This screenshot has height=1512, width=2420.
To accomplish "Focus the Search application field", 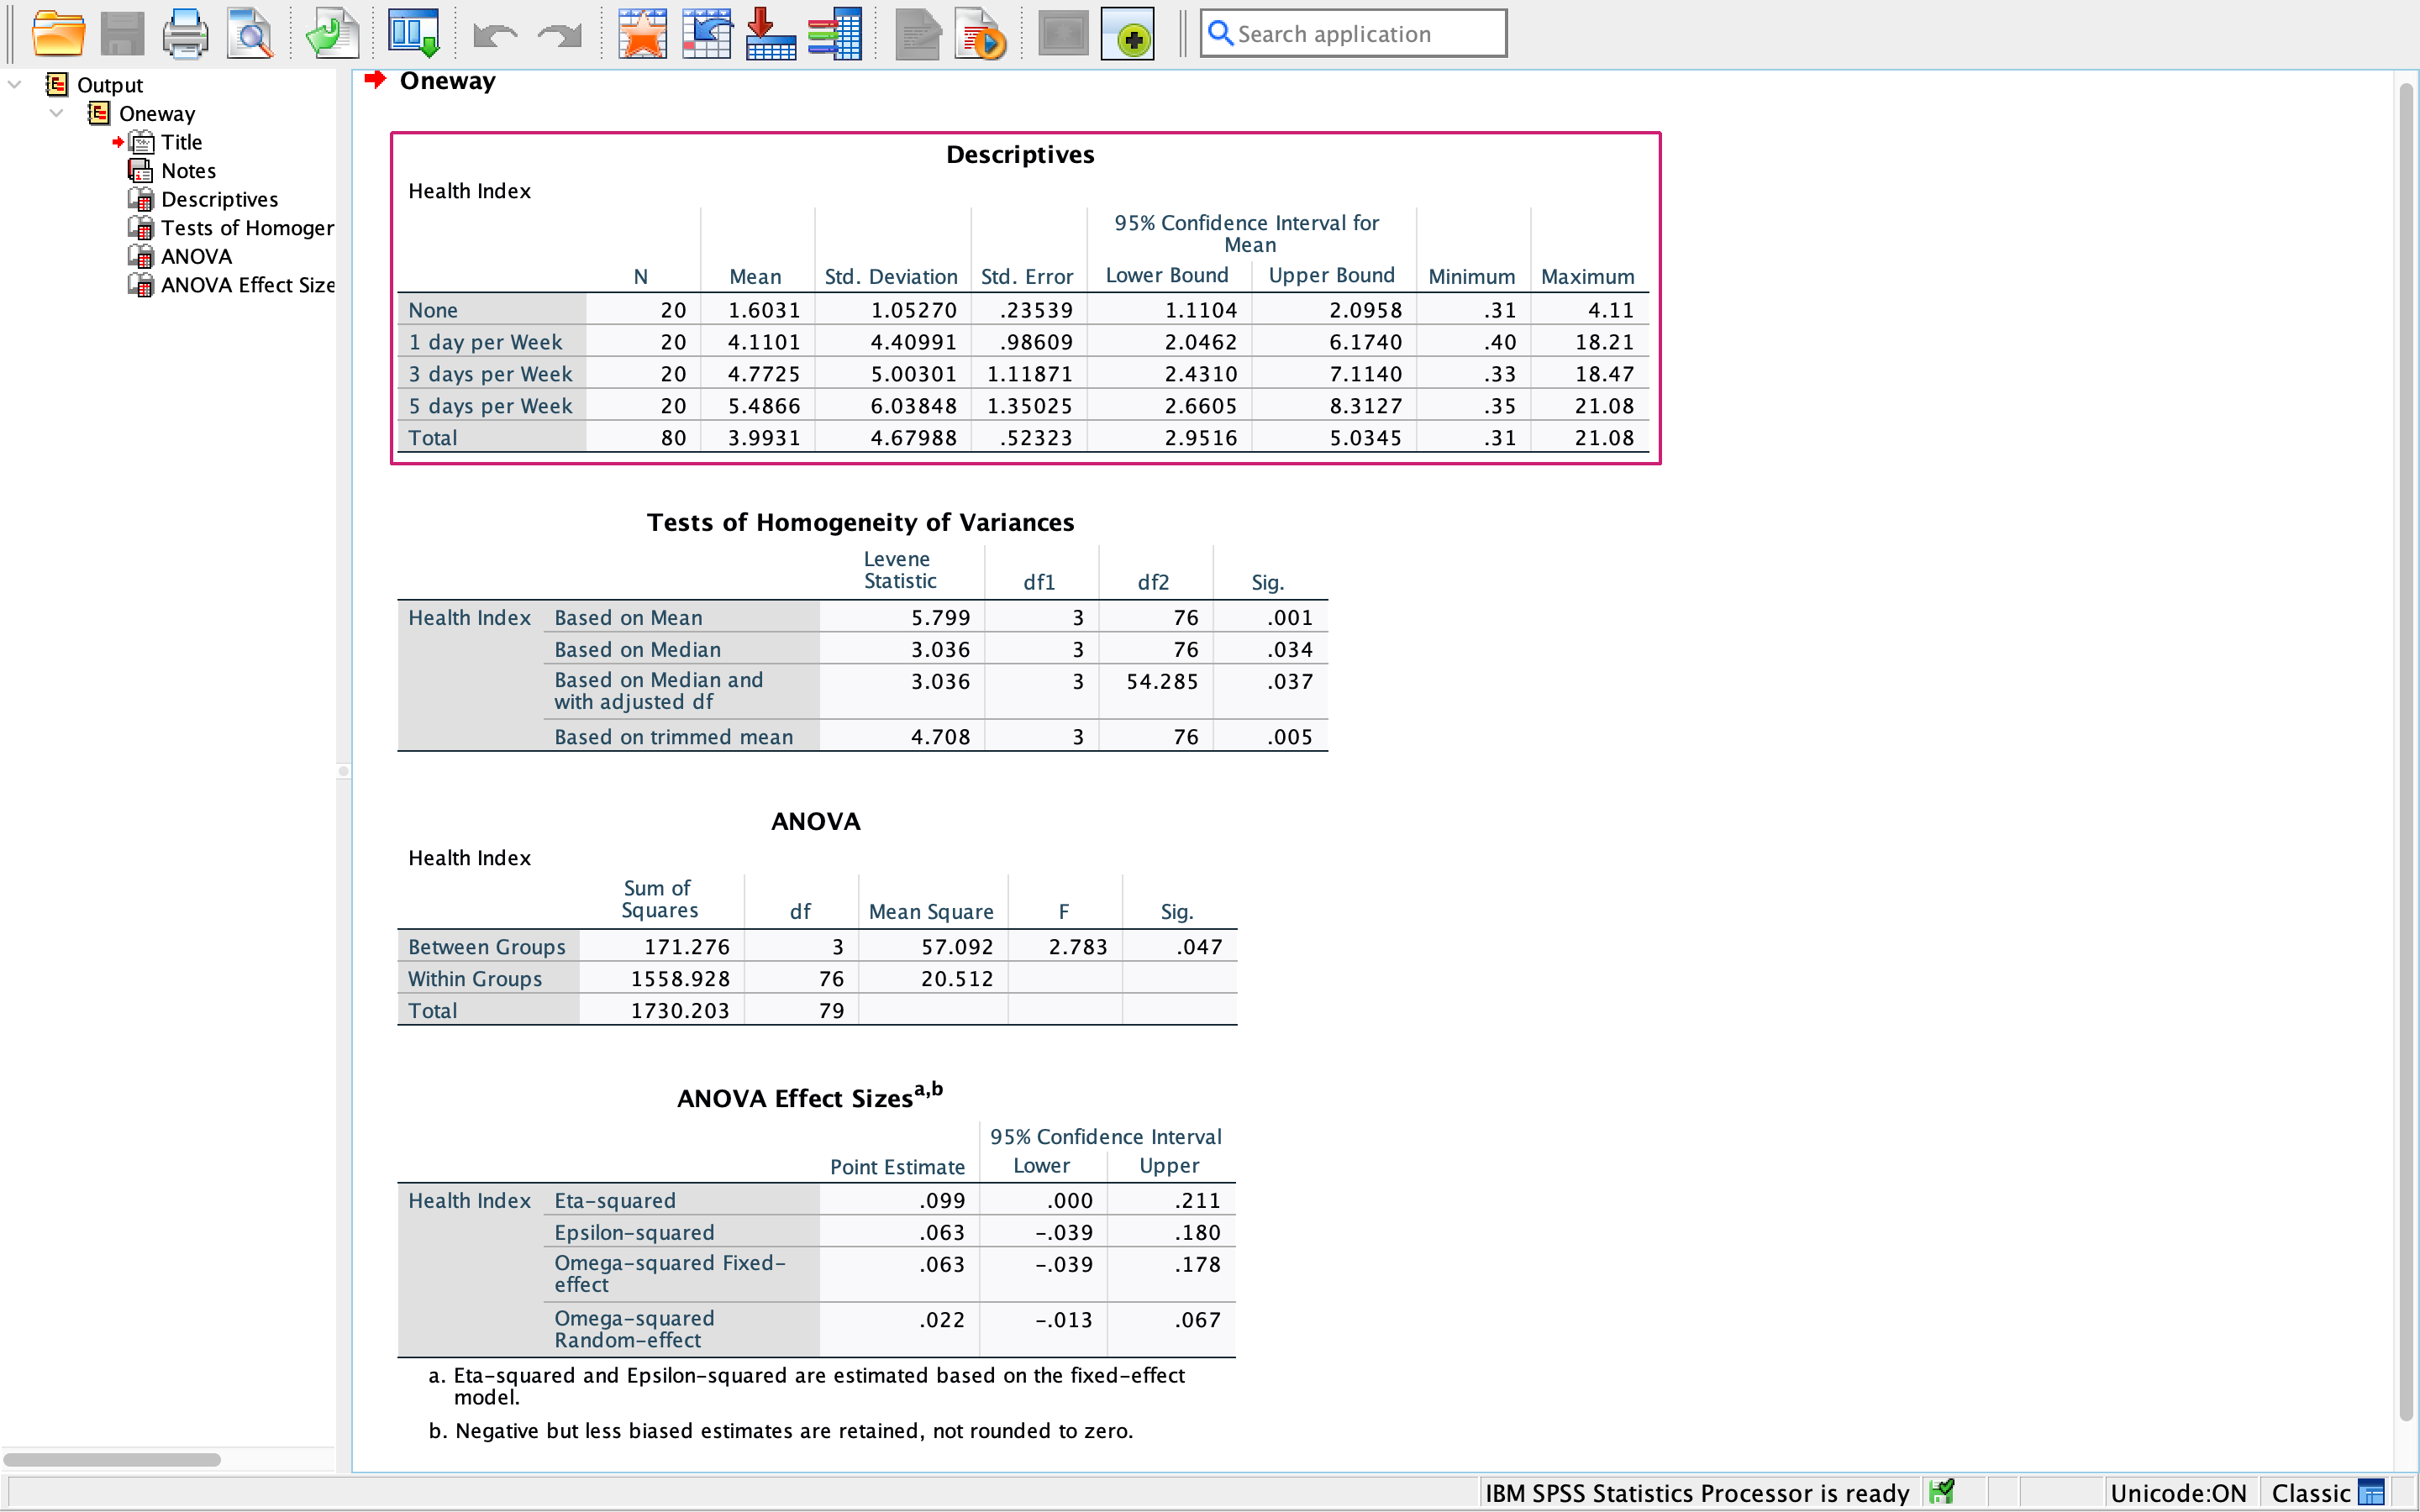I will (x=1353, y=34).
